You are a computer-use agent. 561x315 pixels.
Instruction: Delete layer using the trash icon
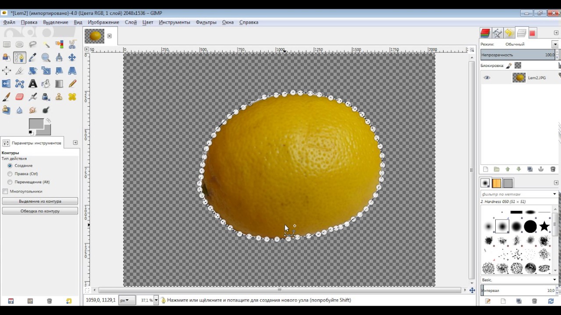[553, 169]
